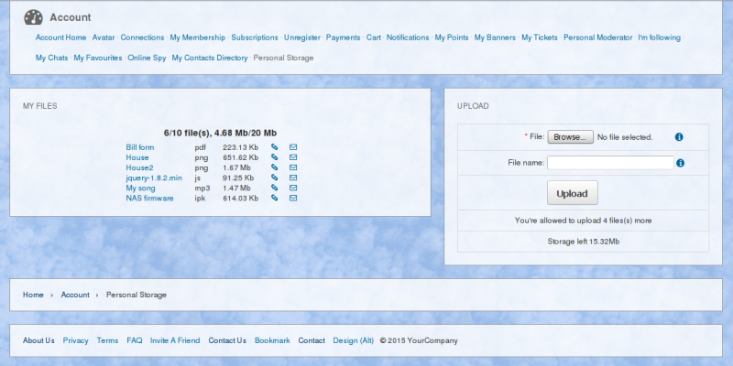733x366 pixels.
Task: Click 223.13 Kb size value
Action: click(x=240, y=147)
